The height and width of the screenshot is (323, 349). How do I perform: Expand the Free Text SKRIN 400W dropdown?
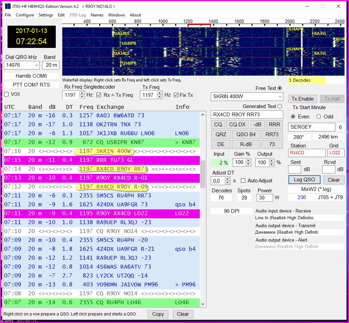[x=280, y=97]
